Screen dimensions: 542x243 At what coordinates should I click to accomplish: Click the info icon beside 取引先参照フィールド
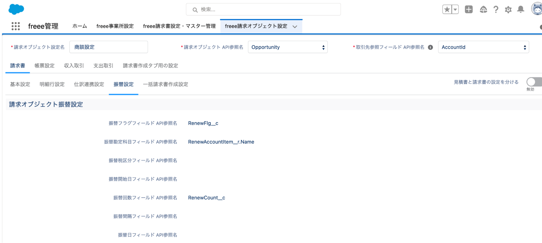click(430, 47)
